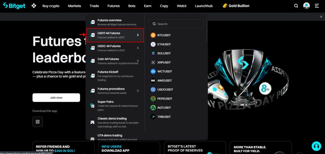This screenshot has height=154, width=325.
Task: Expand the USDC-M Futures chevron
Action: (x=138, y=48)
